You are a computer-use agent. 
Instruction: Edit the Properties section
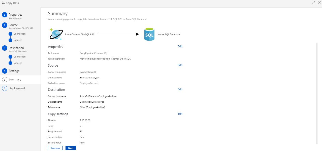(180, 46)
